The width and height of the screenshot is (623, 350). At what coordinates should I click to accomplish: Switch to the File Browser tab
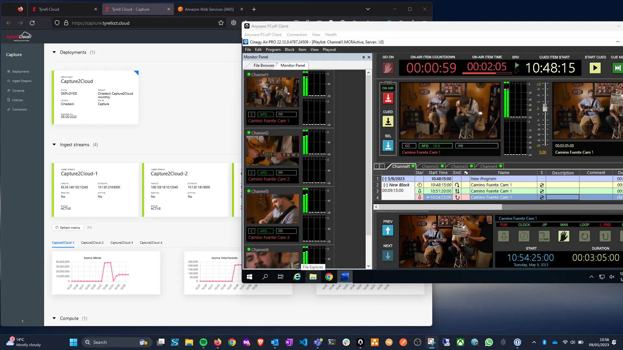pos(263,65)
